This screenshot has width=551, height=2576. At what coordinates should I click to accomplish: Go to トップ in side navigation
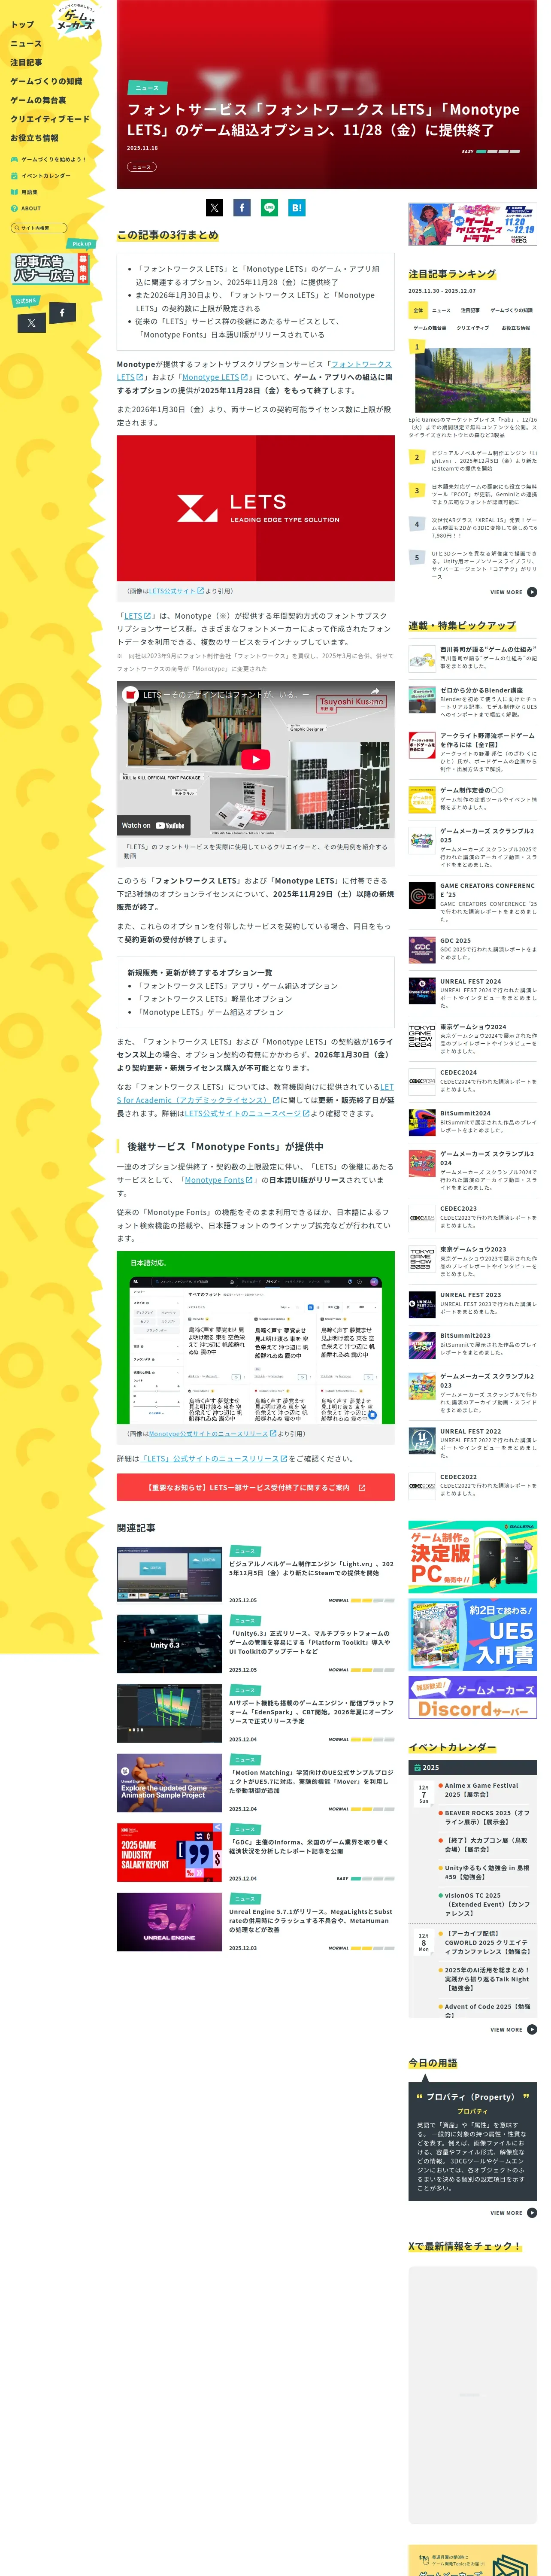click(22, 25)
